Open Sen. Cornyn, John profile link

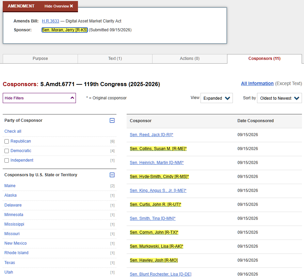(x=154, y=232)
